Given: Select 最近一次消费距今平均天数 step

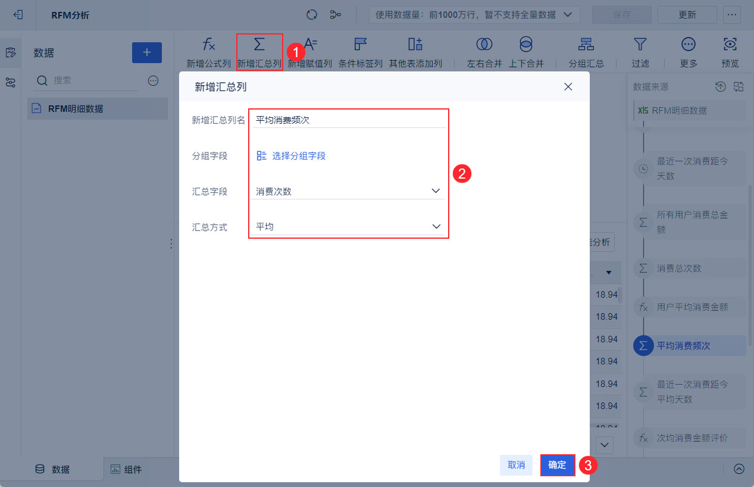Looking at the screenshot, I should [689, 392].
